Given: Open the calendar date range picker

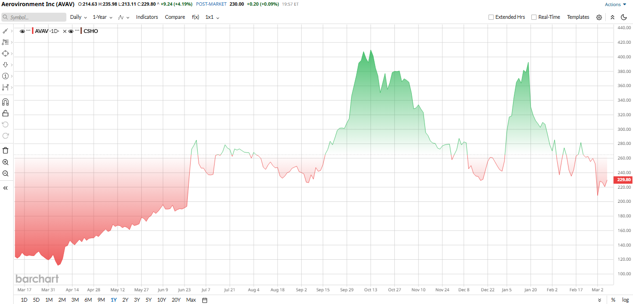Looking at the screenshot, I should 205,300.
